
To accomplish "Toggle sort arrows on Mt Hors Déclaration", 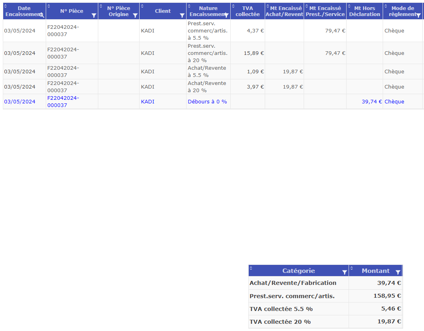I will (x=349, y=6).
